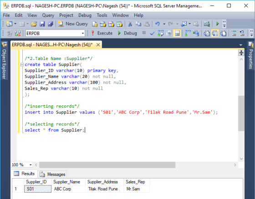Open the Project menu
The image size is (255, 199).
pos(66,15)
